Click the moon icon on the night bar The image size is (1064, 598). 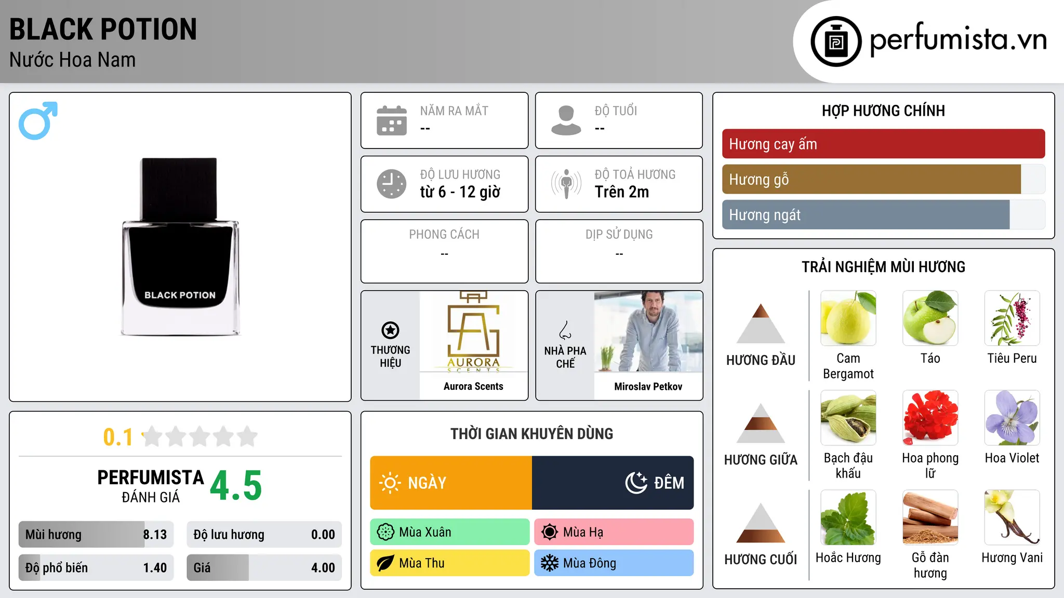[636, 483]
